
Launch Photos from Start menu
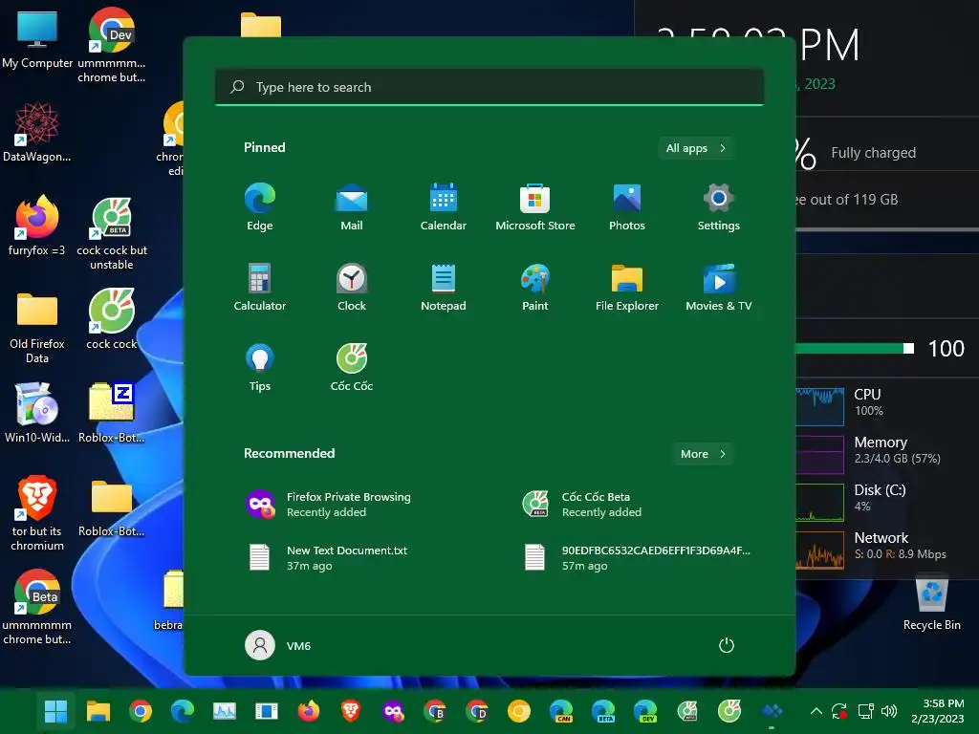(x=627, y=207)
